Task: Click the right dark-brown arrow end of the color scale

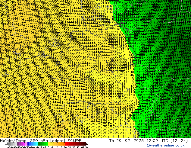Action: (x=87, y=144)
